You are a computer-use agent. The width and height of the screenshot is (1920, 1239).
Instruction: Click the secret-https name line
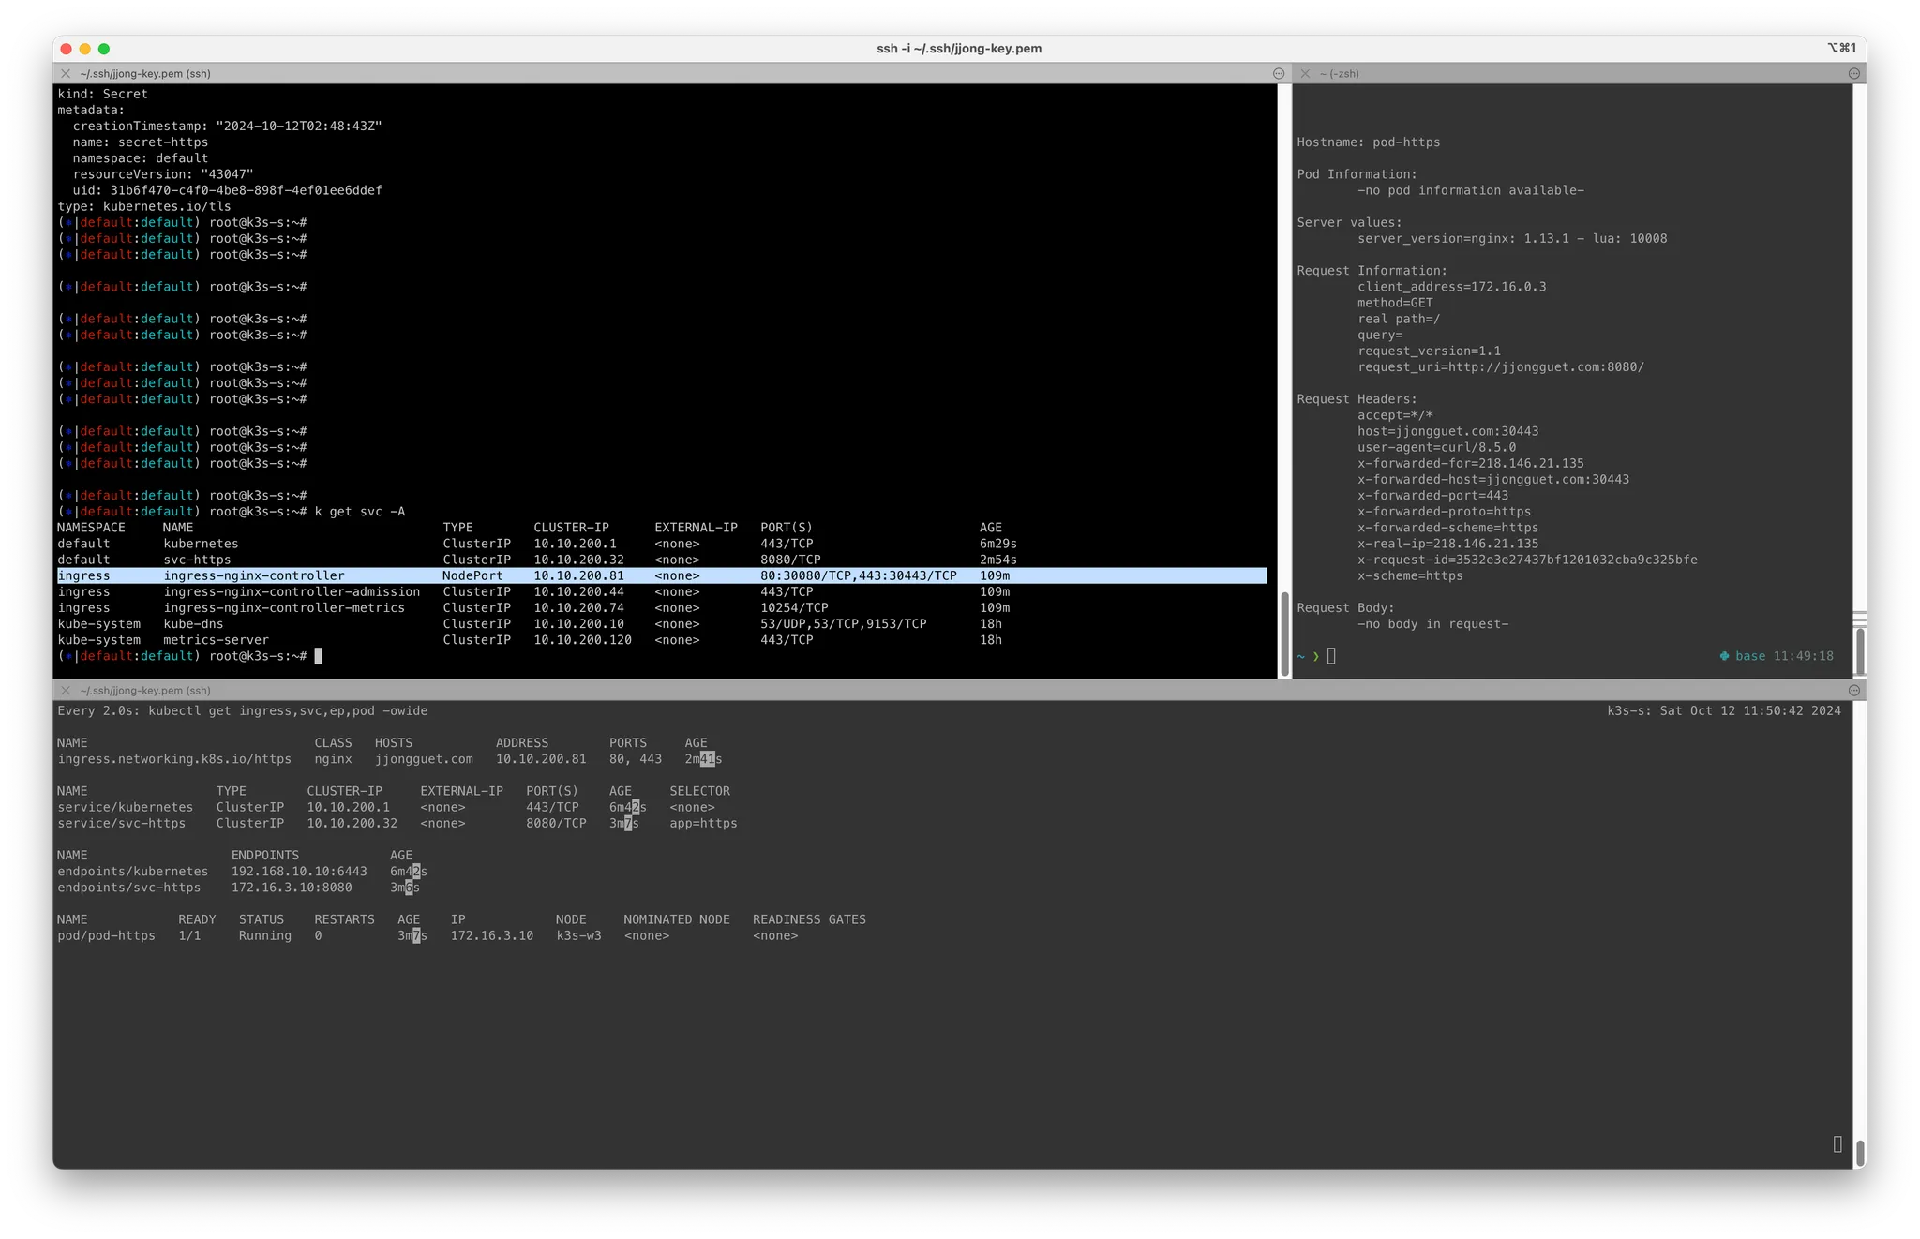click(x=141, y=142)
